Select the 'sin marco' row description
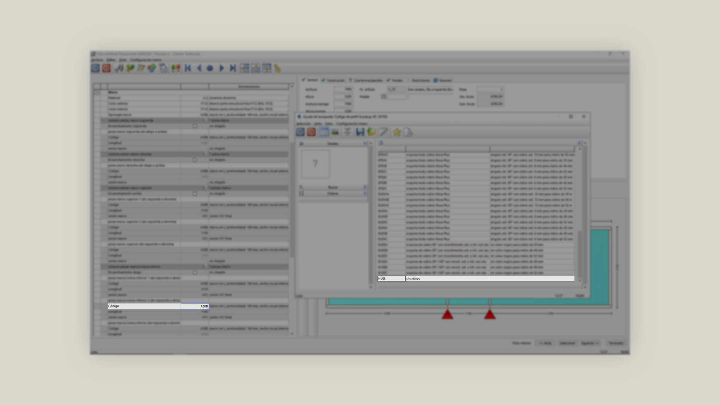 tap(448, 279)
